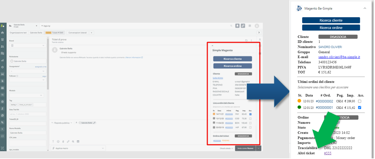Open other ticket link #555
This screenshot has height=159, width=375.
(328, 153)
